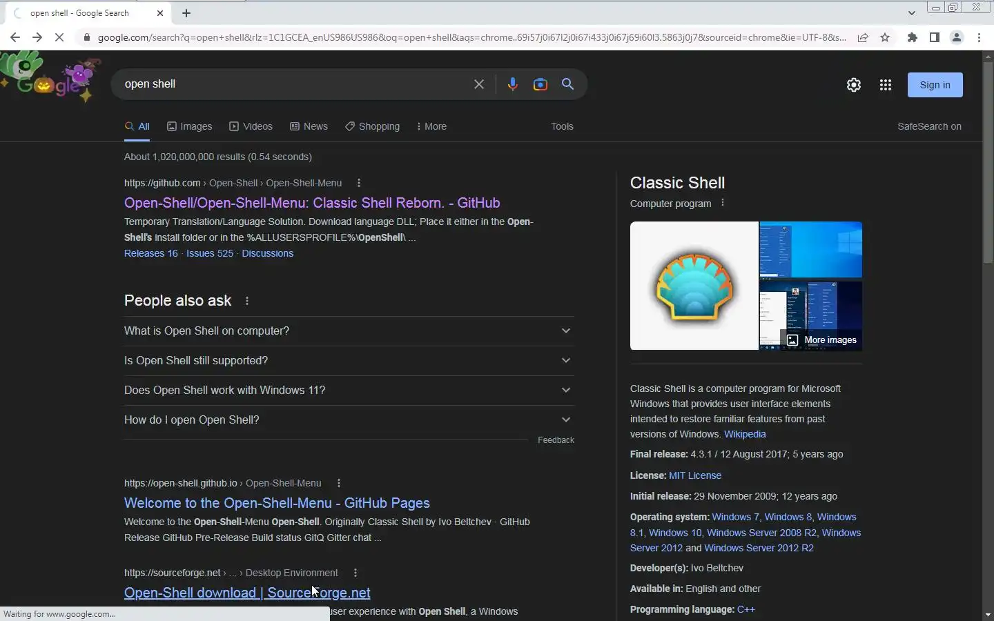Open 'Welcome to the Open-Shell-Menu - GitHub Pages'

tap(277, 503)
